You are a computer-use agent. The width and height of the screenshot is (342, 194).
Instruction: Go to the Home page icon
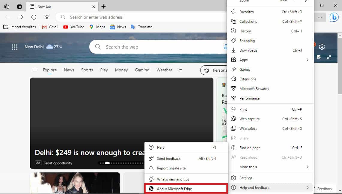tap(47, 17)
